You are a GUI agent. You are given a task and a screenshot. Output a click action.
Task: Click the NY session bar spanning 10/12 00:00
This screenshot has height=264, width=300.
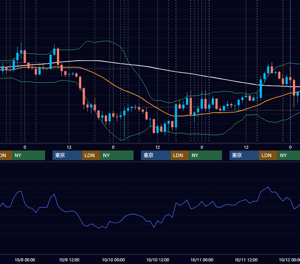tap(289, 155)
